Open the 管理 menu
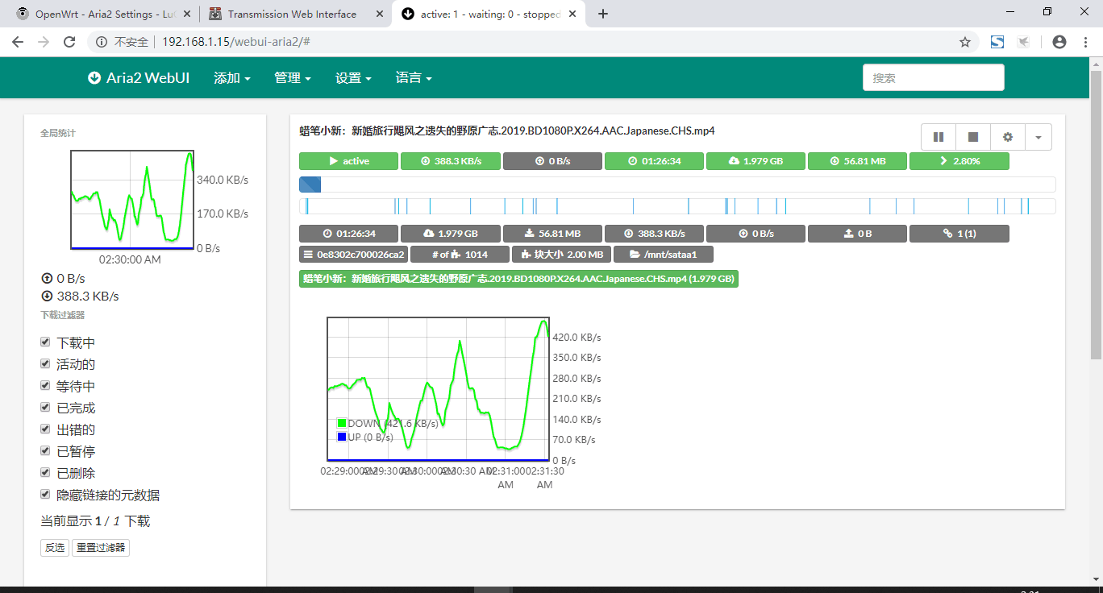 (x=293, y=78)
